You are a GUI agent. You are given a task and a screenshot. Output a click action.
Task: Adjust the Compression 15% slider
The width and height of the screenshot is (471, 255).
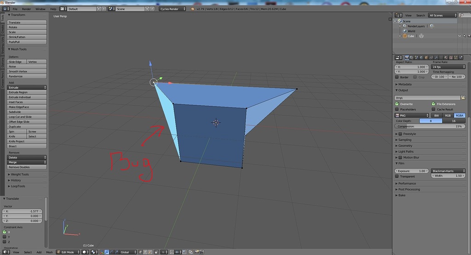pyautogui.click(x=430, y=126)
